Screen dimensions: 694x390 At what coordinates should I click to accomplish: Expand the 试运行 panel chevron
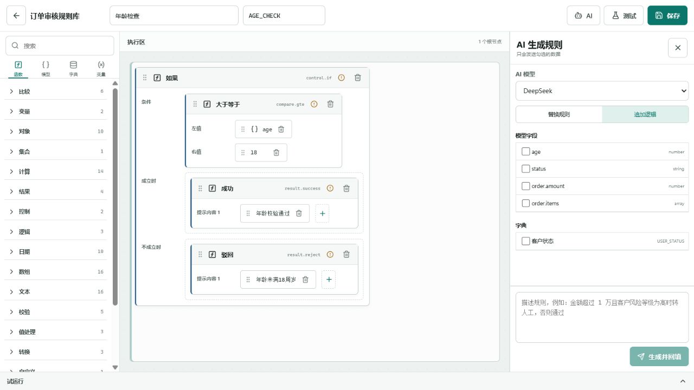pos(682,381)
